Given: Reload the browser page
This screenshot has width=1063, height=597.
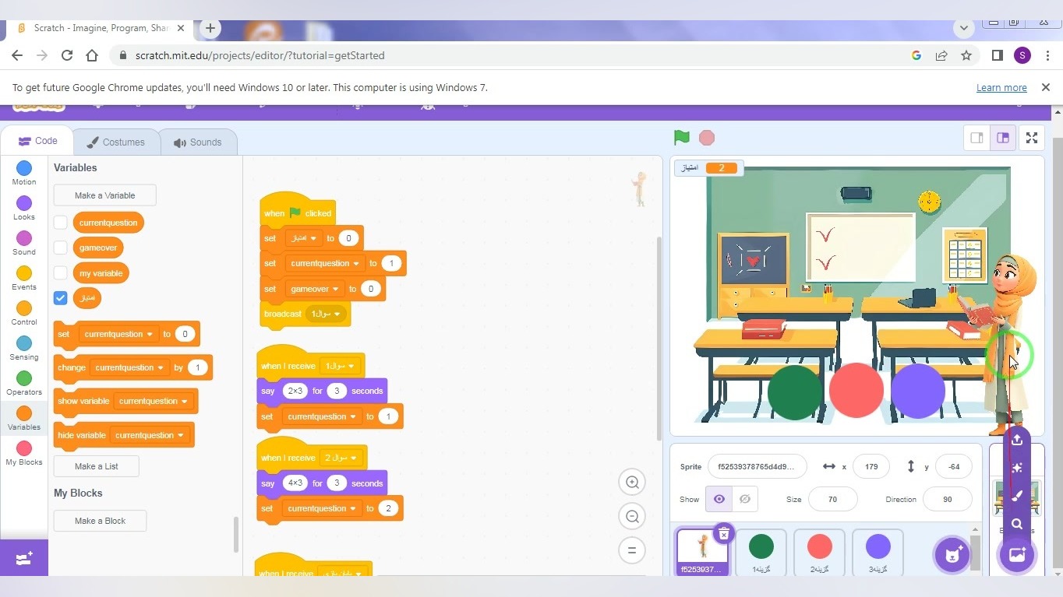Looking at the screenshot, I should click(x=67, y=55).
